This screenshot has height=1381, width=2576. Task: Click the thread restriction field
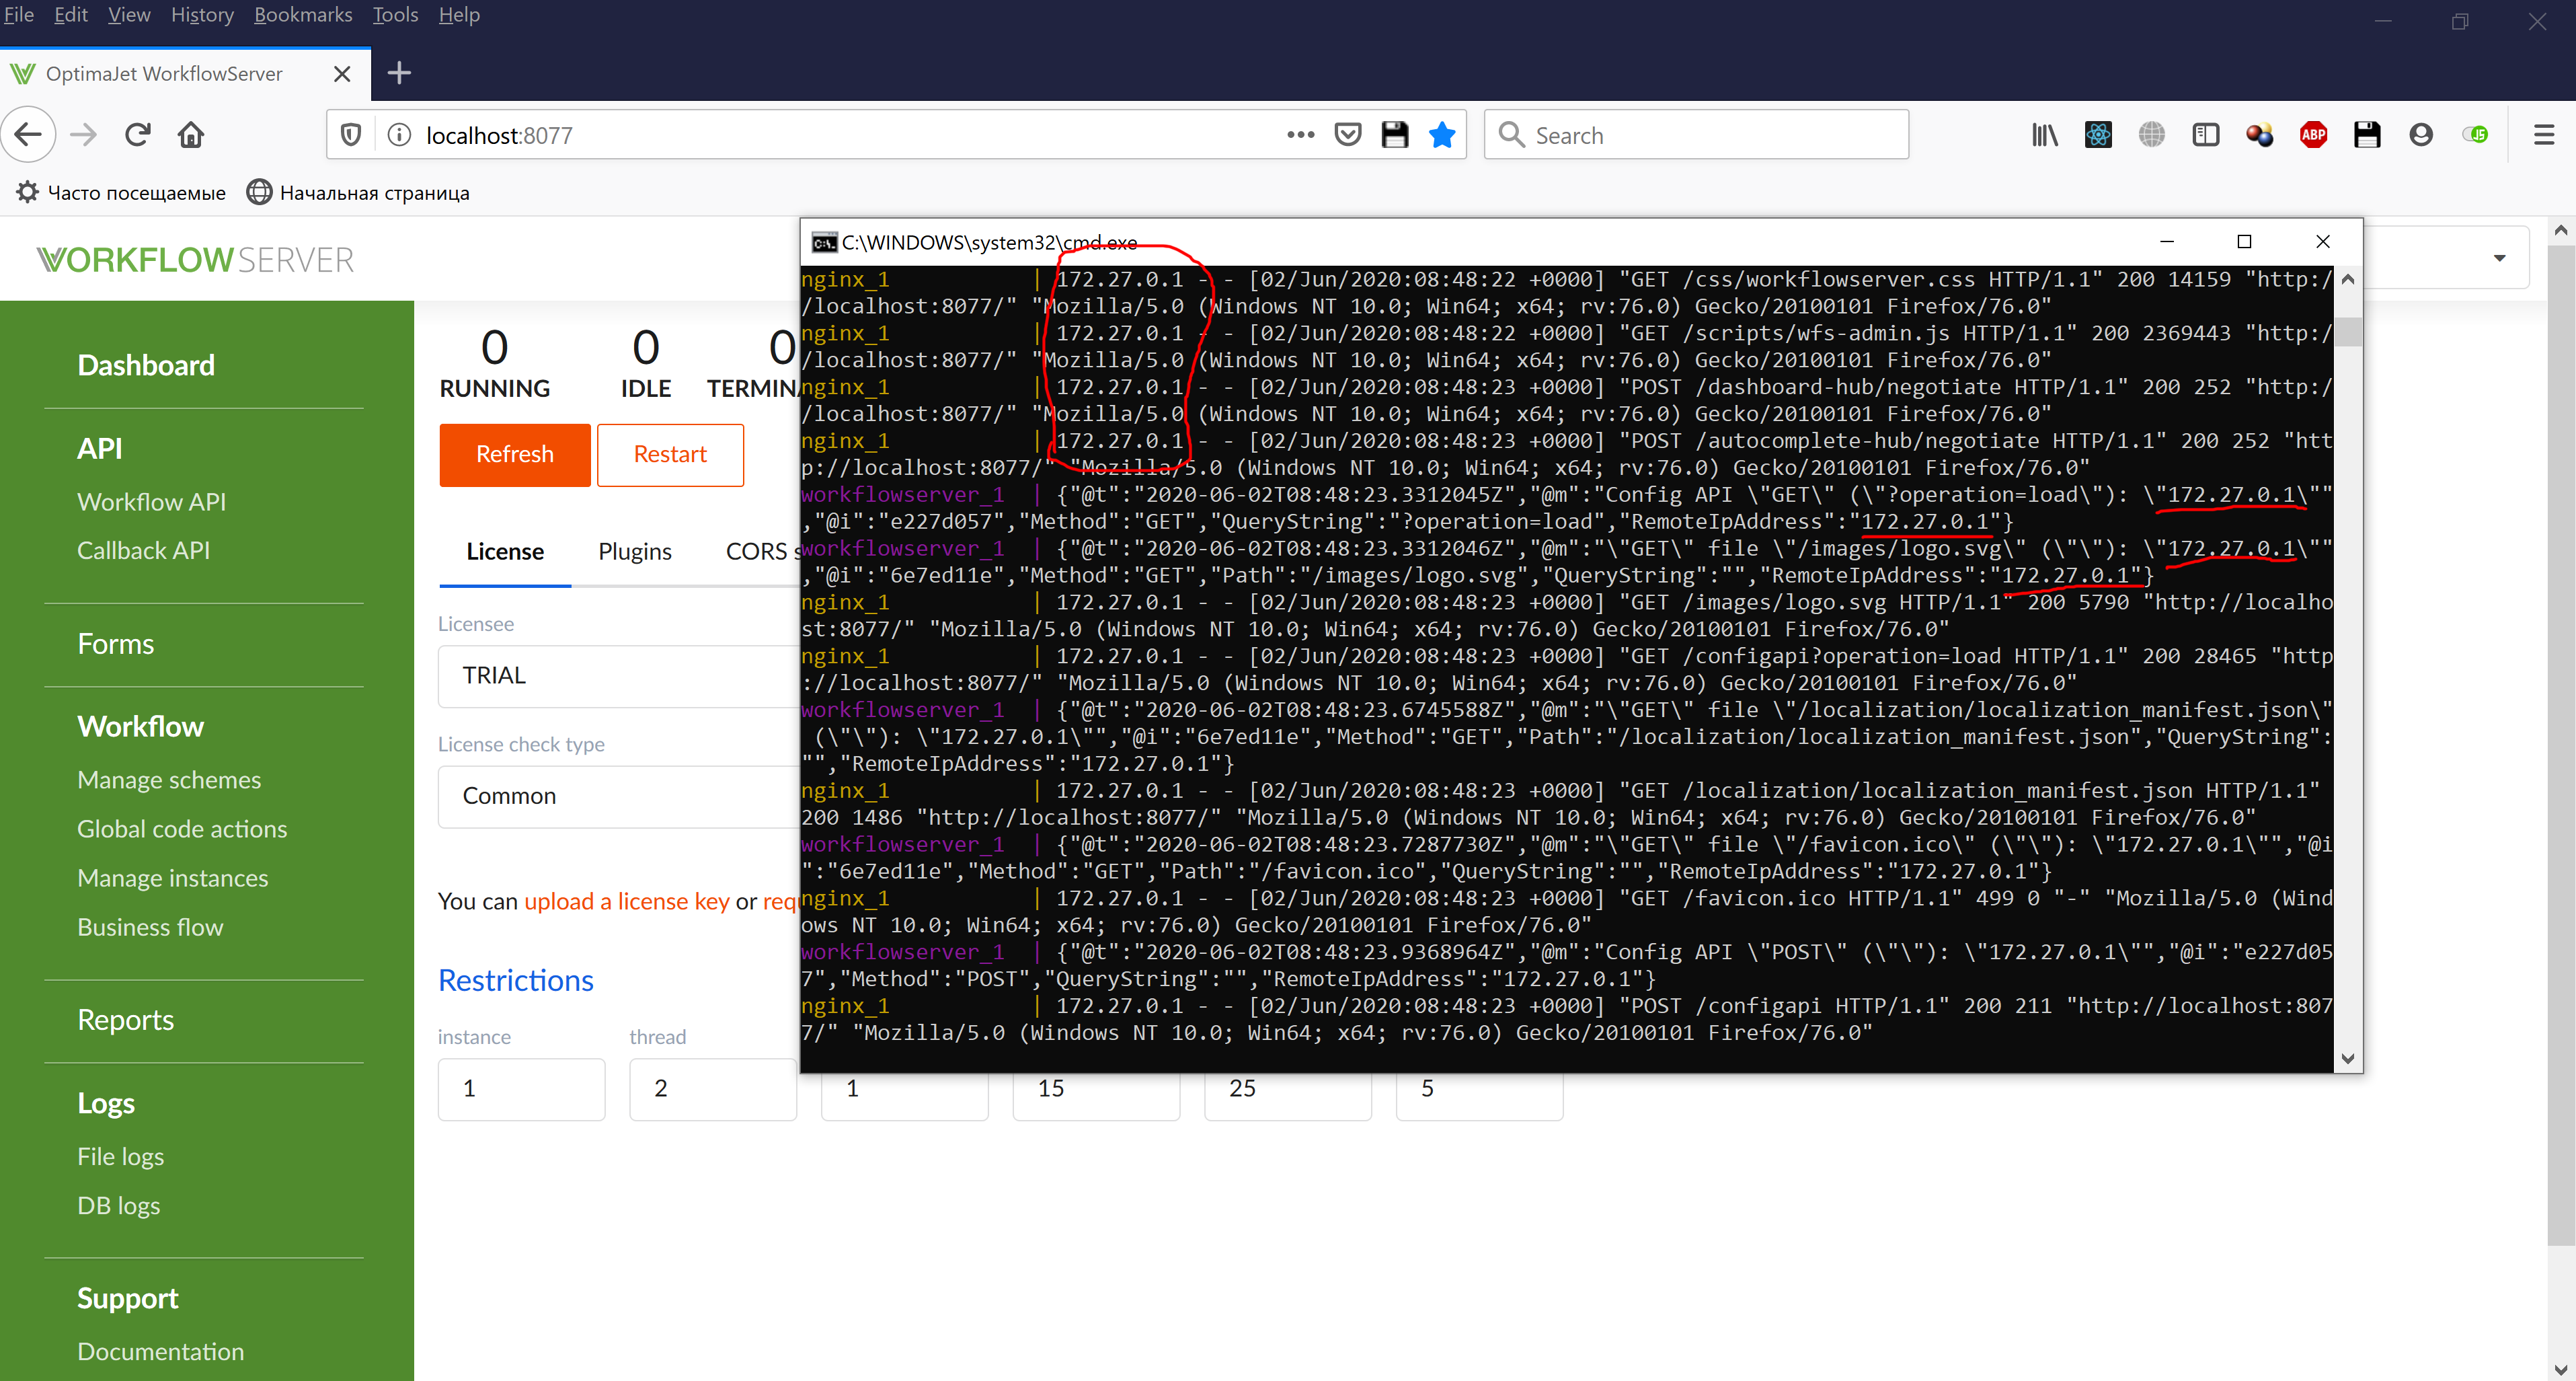712,1089
